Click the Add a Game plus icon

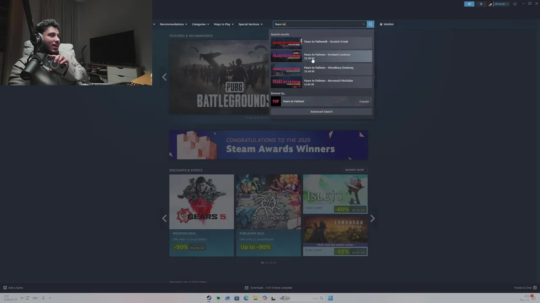[5, 288]
